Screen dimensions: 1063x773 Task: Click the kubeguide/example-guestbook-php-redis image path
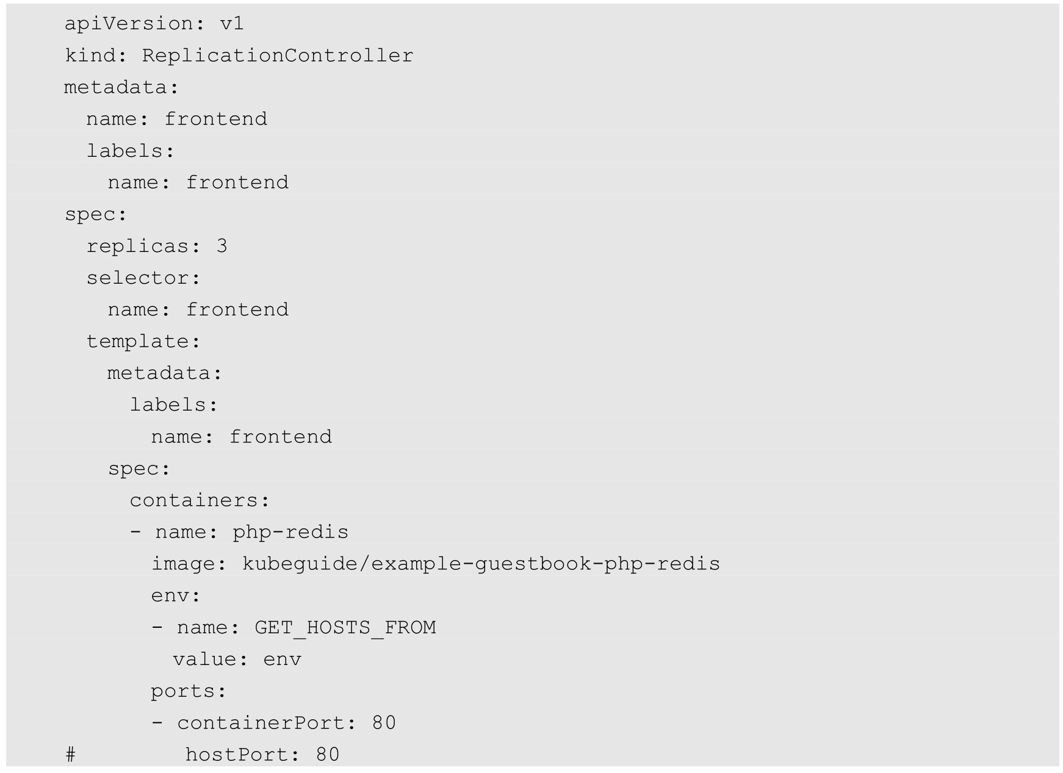pos(481,564)
